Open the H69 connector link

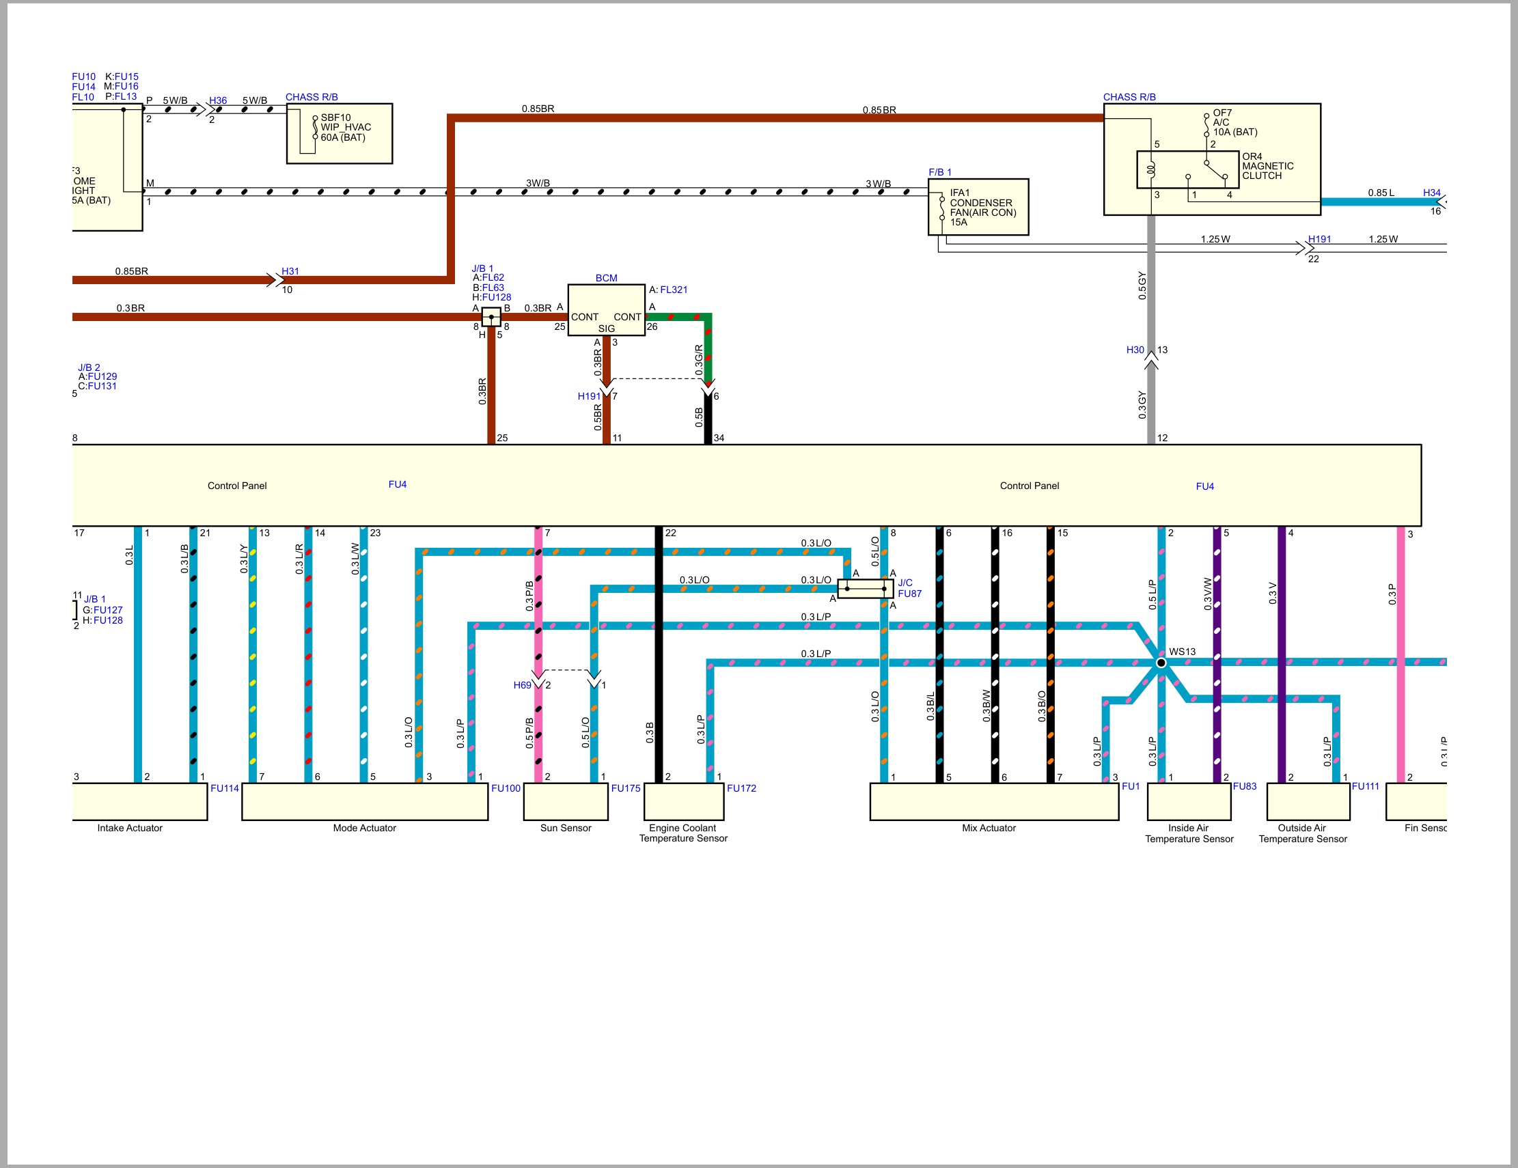(x=522, y=685)
